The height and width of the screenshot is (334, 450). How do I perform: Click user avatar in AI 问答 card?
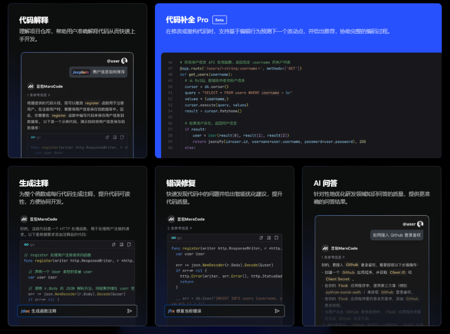420,224
